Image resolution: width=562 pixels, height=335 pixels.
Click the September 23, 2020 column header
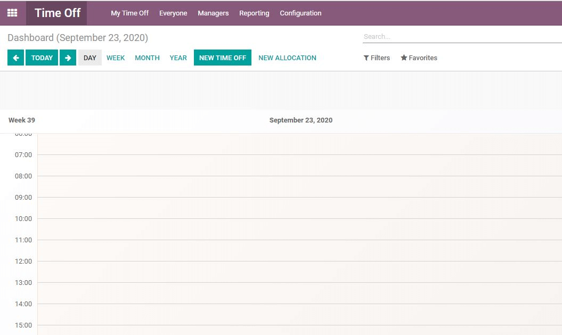(x=301, y=120)
